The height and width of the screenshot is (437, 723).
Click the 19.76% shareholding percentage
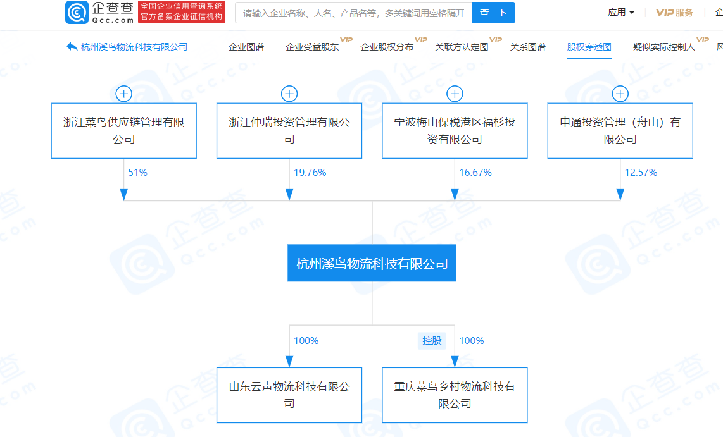click(x=310, y=173)
